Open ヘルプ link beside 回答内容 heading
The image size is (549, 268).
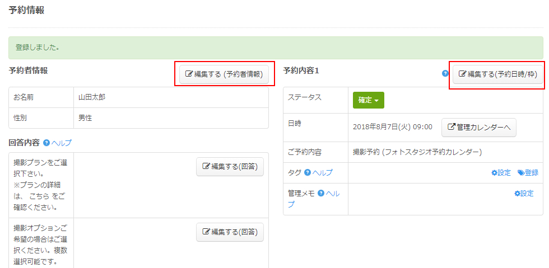(x=61, y=143)
